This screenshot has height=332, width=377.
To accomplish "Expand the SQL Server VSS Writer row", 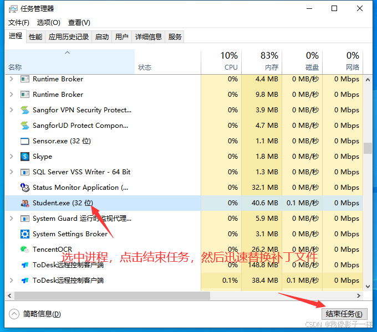I will tap(11, 172).
